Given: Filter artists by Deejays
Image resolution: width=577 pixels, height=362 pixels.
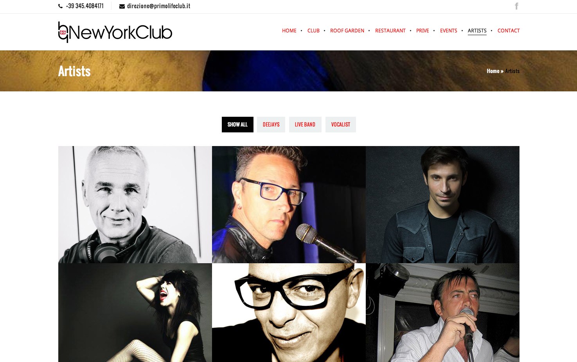Looking at the screenshot, I should pyautogui.click(x=271, y=125).
